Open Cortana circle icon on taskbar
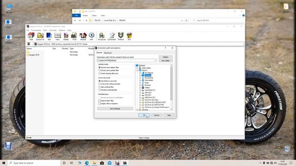 [64, 163]
